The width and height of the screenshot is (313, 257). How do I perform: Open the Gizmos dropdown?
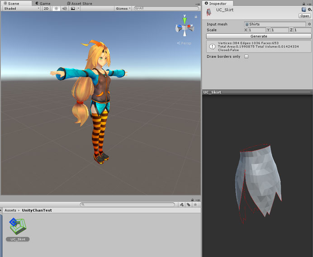tap(123, 9)
